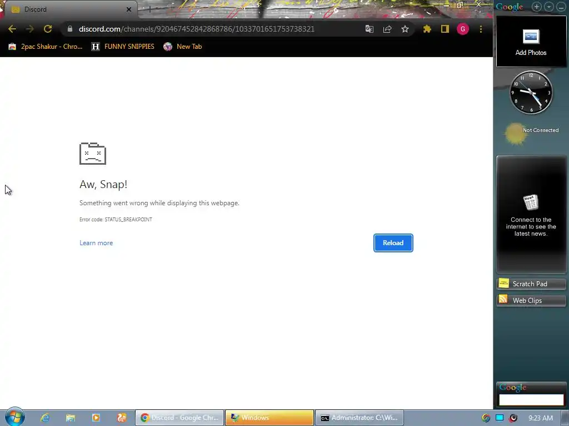Click the 9:23 AM taskbar clock
Viewport: 569px width, 426px height.
[x=541, y=418]
